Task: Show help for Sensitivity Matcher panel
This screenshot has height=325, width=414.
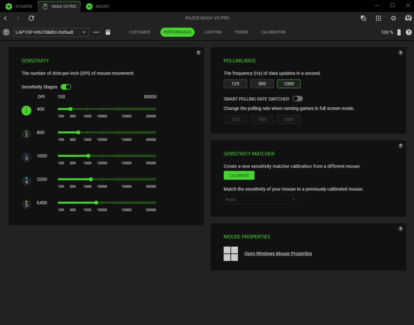Action: click(401, 146)
